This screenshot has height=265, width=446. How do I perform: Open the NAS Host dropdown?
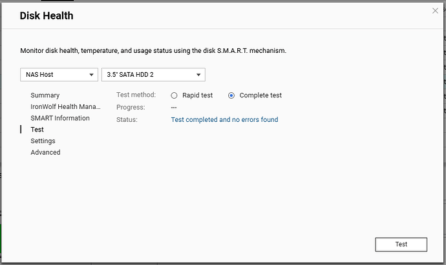(x=58, y=75)
